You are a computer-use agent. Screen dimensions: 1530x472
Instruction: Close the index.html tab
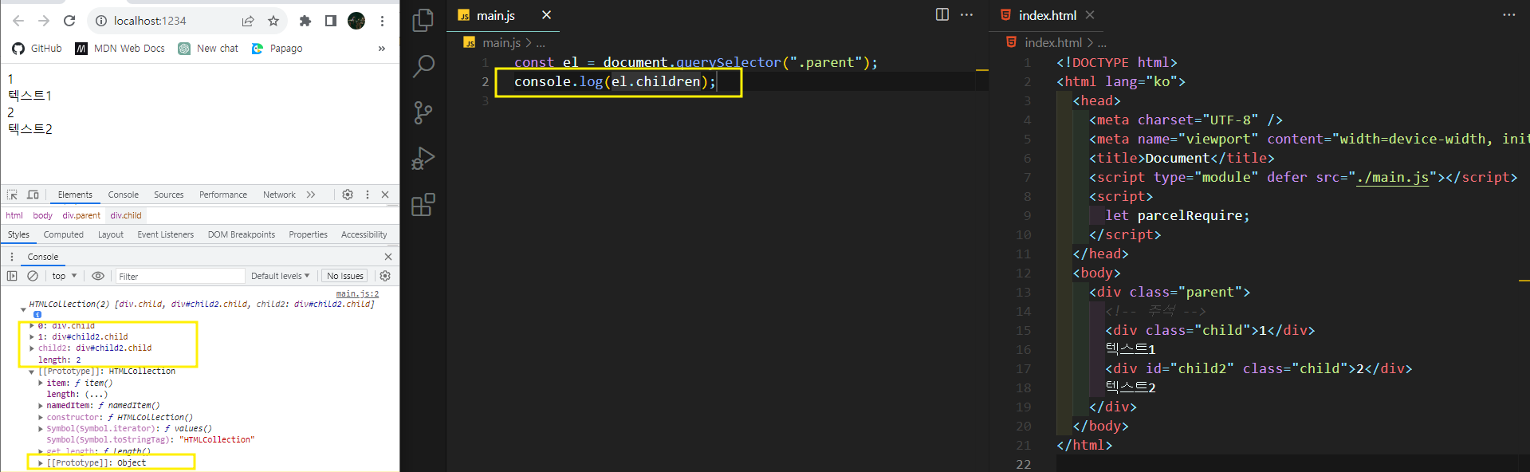point(1090,15)
